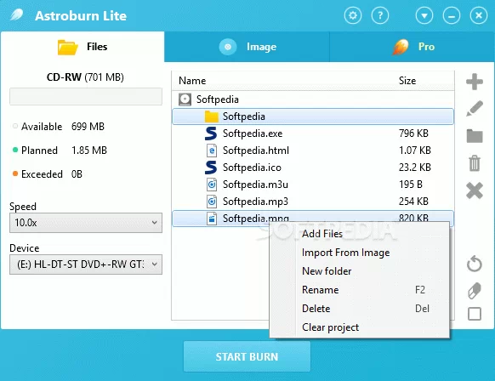Click the Softpedia.mp3 audio icon

(212, 202)
